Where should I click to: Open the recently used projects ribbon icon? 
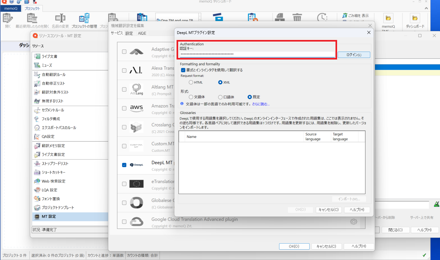click(x=32, y=18)
